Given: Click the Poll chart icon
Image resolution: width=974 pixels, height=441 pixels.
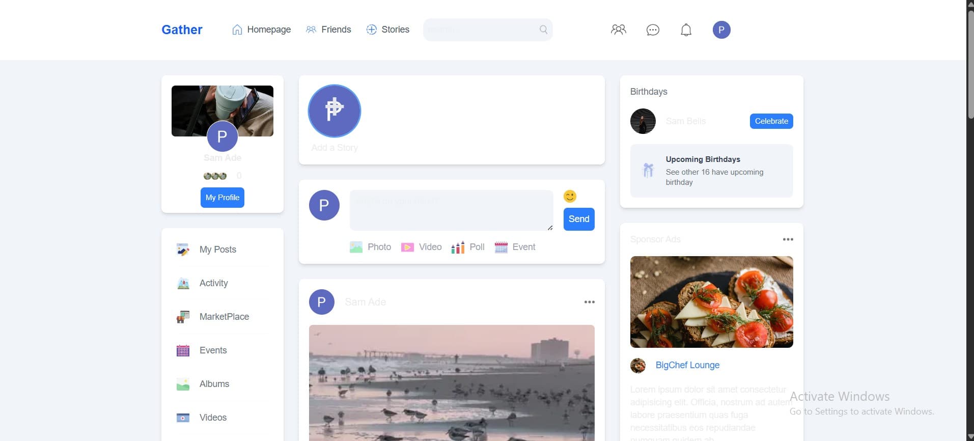Looking at the screenshot, I should coord(458,247).
